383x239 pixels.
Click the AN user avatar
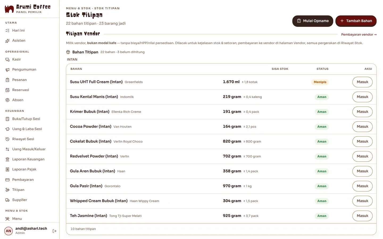[x=9, y=231]
